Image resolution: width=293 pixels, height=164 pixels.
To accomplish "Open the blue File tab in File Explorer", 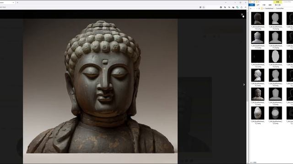I will (252, 5).
